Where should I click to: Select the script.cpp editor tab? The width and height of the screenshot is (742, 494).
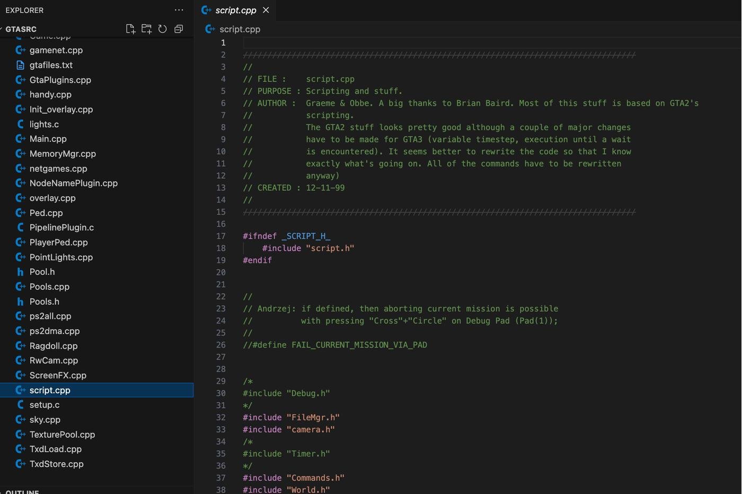click(235, 10)
